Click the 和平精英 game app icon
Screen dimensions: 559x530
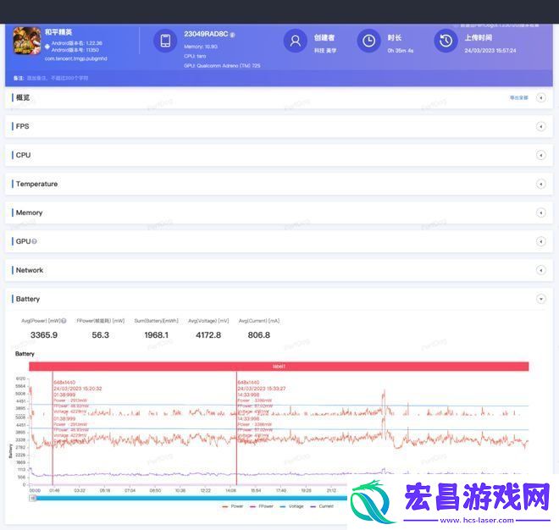[27, 41]
